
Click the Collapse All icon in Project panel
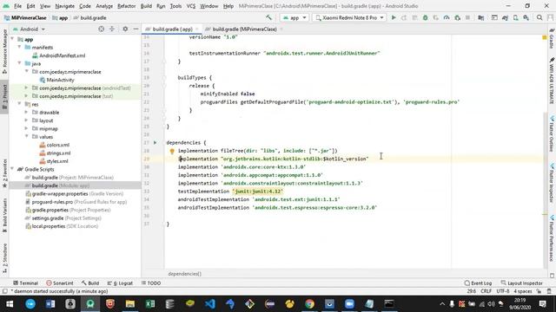click(112, 29)
